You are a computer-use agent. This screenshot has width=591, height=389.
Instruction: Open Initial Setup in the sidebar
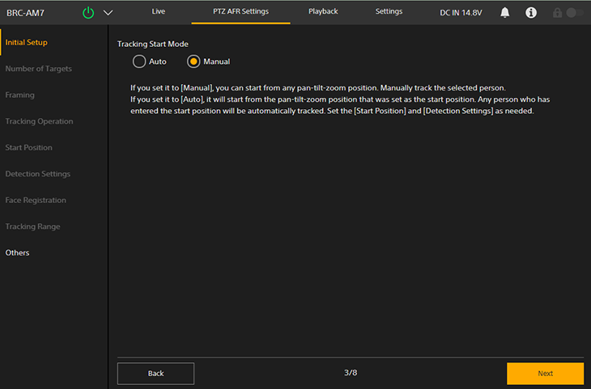click(x=26, y=42)
